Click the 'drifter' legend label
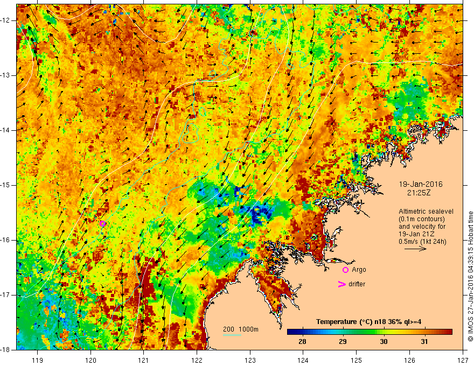The width and height of the screenshot is (474, 366). (x=357, y=284)
